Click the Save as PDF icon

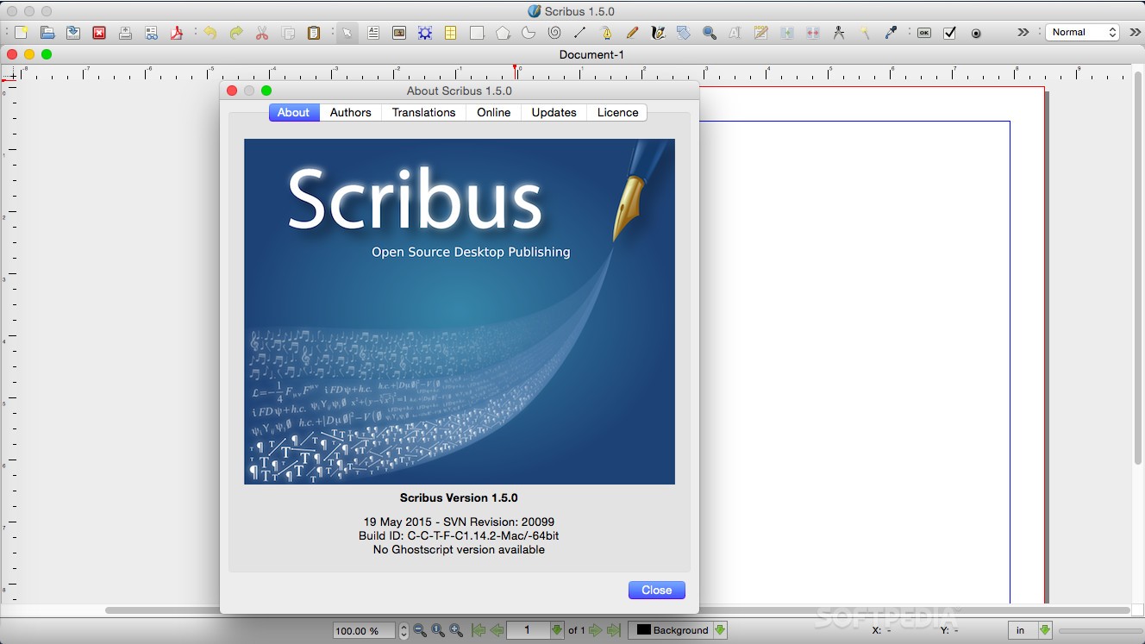click(177, 33)
